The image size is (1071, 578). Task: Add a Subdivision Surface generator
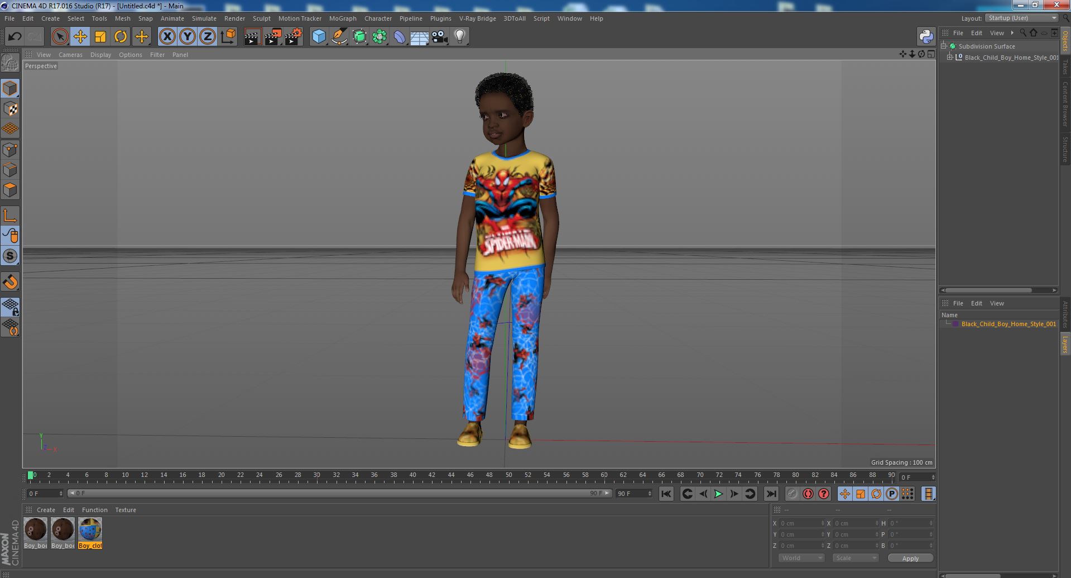pyautogui.click(x=359, y=37)
